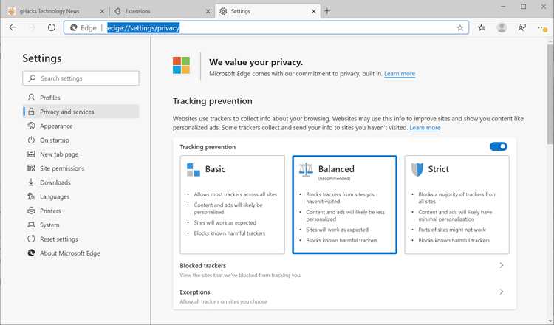Select the Strict tracking prevention level
Image resolution: width=554 pixels, height=325 pixels.
coord(456,205)
